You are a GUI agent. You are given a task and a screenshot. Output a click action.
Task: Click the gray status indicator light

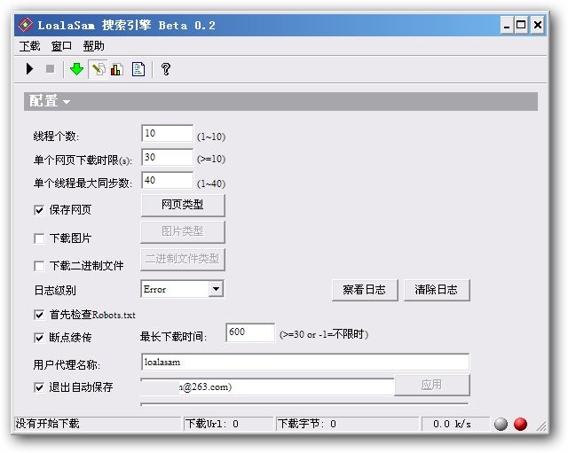(501, 424)
